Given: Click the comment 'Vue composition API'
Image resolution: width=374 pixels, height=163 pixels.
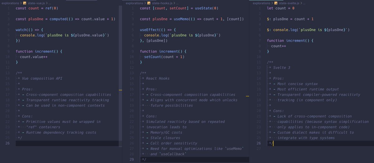Looking at the screenshot, I should (41, 78).
